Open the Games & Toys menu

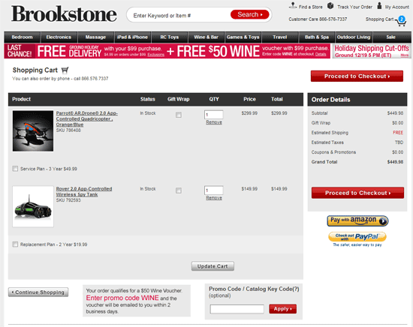coord(243,37)
